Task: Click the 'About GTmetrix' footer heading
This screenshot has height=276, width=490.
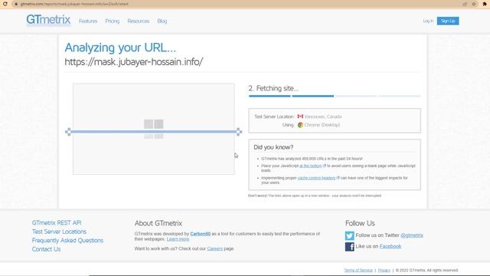Action: point(158,223)
